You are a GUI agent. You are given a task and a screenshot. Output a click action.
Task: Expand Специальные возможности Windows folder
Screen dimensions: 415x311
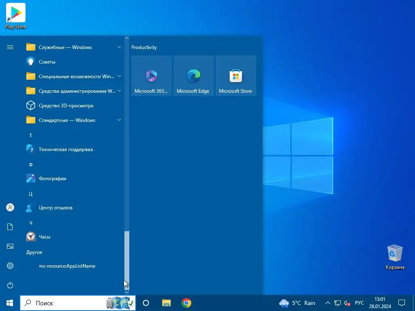[x=74, y=77]
